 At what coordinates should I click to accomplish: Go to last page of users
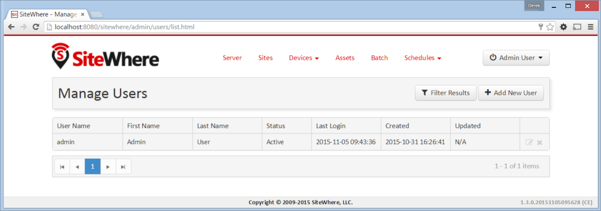(123, 167)
